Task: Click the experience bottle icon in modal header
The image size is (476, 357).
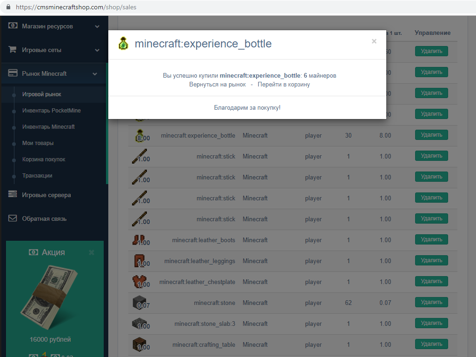Action: 123,44
